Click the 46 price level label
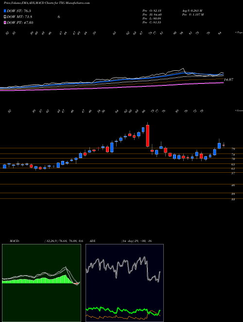The image size is (243, 322). click(x=233, y=185)
